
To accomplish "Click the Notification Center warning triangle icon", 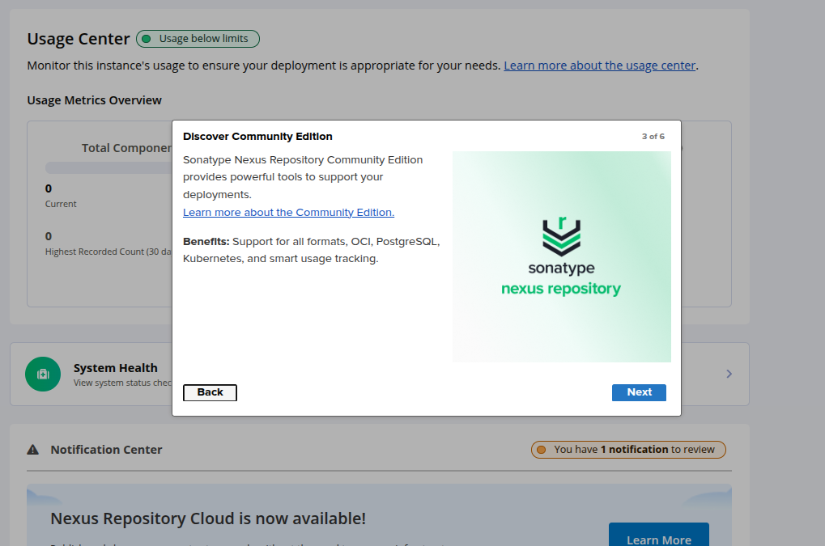I will (x=33, y=450).
